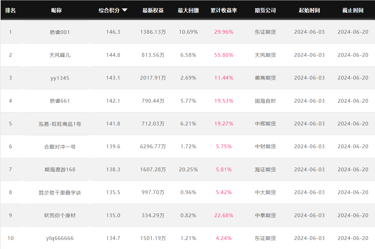Screen dimensions: 375x249
Task: Click equity value 790.44万
Action: click(153, 101)
